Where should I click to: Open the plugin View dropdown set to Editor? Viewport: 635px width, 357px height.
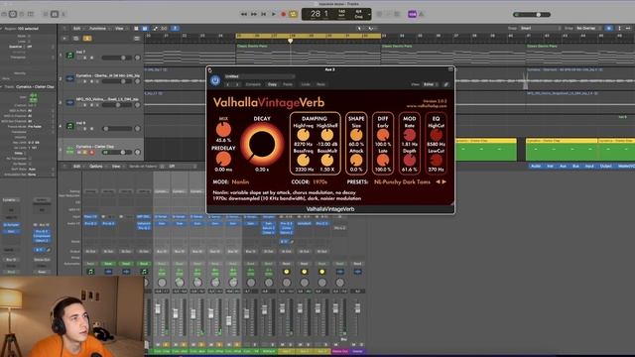pyautogui.click(x=430, y=84)
